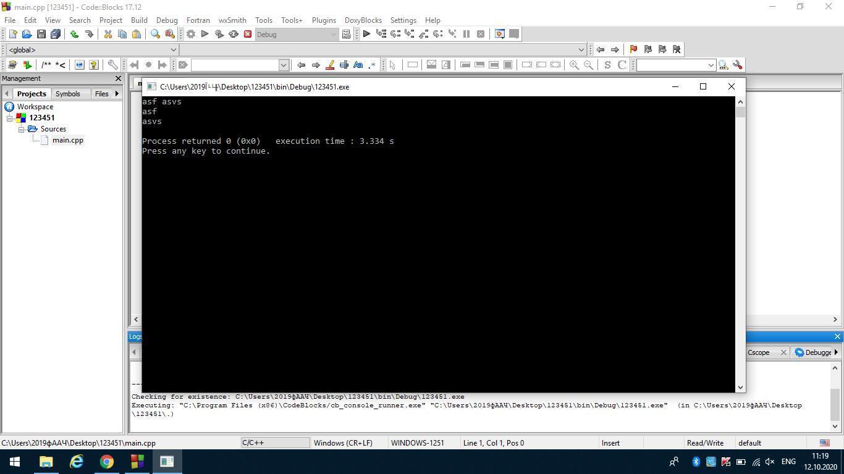Click the red Abort build icon
The width and height of the screenshot is (844, 474).
(x=248, y=35)
